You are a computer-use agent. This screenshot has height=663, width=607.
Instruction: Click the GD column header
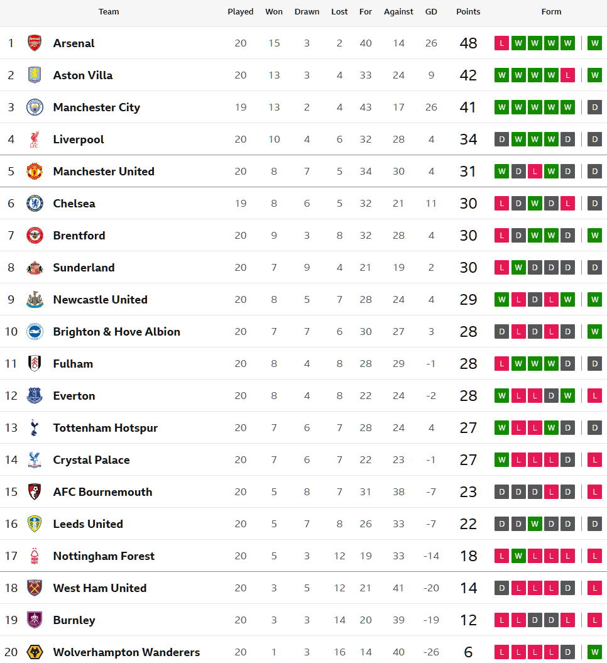(431, 11)
